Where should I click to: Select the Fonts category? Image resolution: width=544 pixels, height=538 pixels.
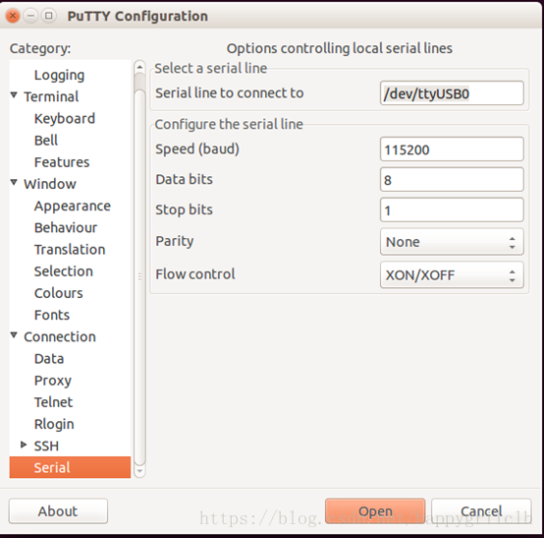[x=52, y=315]
